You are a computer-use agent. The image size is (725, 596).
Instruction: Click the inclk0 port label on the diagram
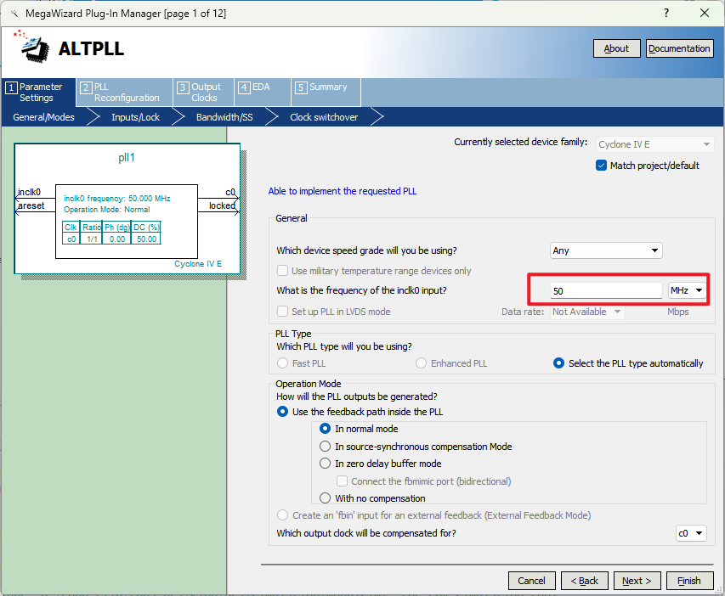(29, 192)
